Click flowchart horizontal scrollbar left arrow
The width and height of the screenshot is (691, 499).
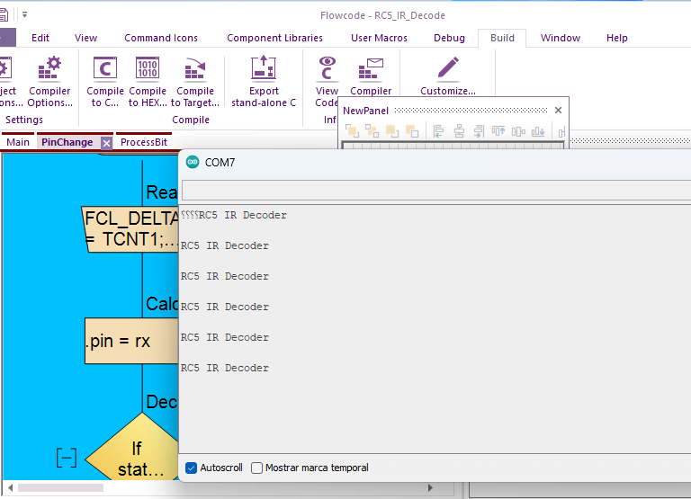point(10,487)
